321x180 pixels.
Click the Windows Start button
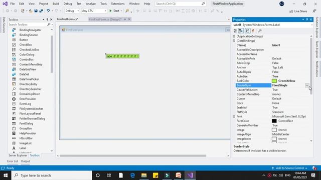[6, 175]
